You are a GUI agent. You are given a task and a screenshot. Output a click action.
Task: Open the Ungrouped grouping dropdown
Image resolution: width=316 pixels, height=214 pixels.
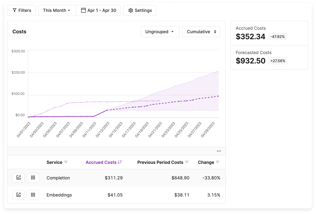(160, 31)
